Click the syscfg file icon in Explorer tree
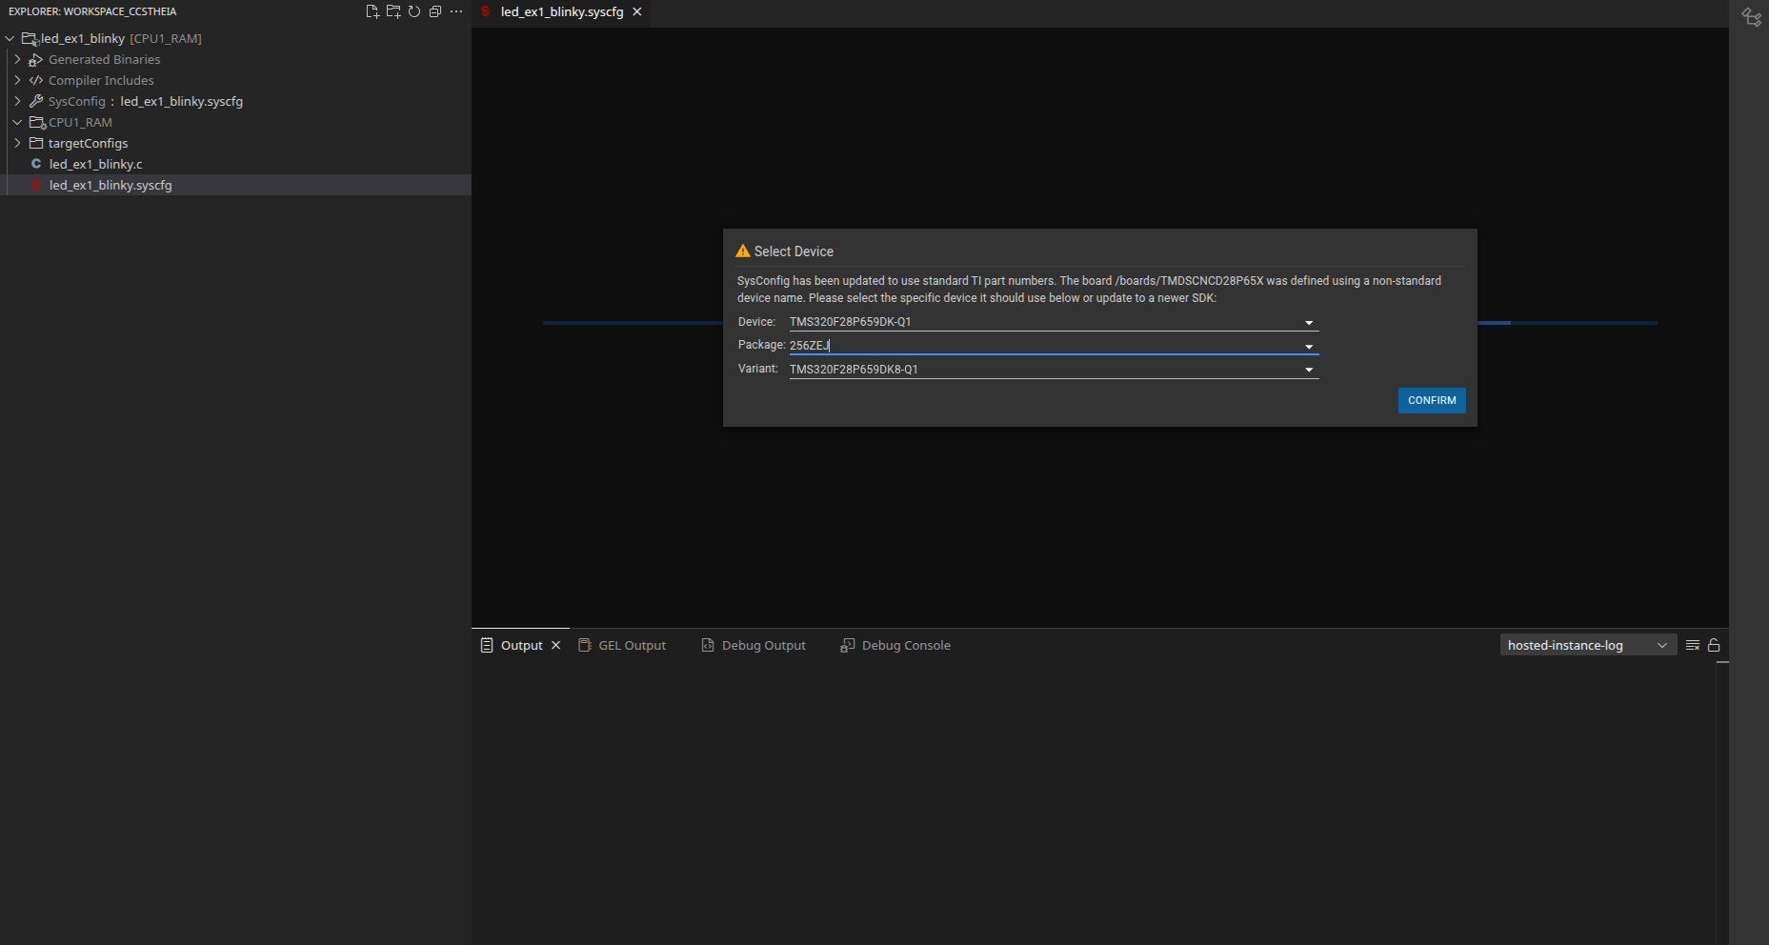This screenshot has height=945, width=1769. pyautogui.click(x=36, y=185)
